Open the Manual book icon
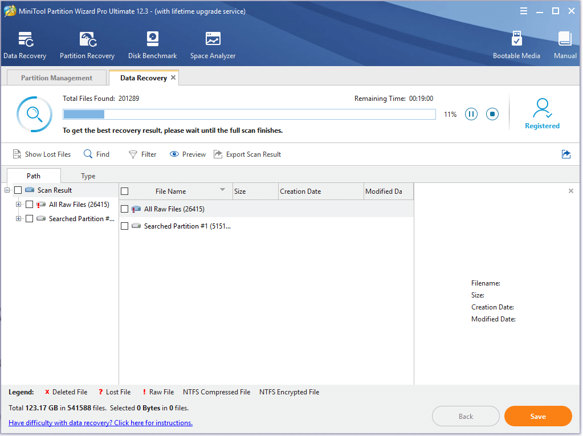Screen dimensions: 583x436 coord(565,40)
